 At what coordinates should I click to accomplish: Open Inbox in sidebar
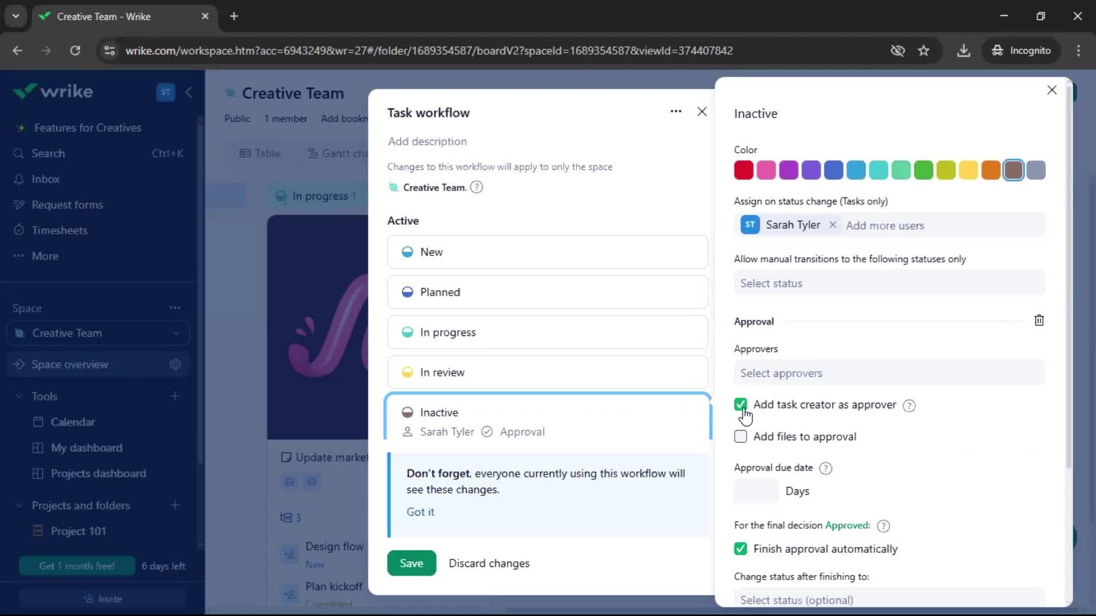coord(45,179)
